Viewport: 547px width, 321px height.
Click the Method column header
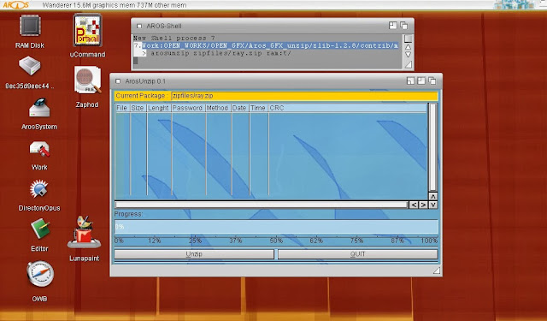[217, 108]
